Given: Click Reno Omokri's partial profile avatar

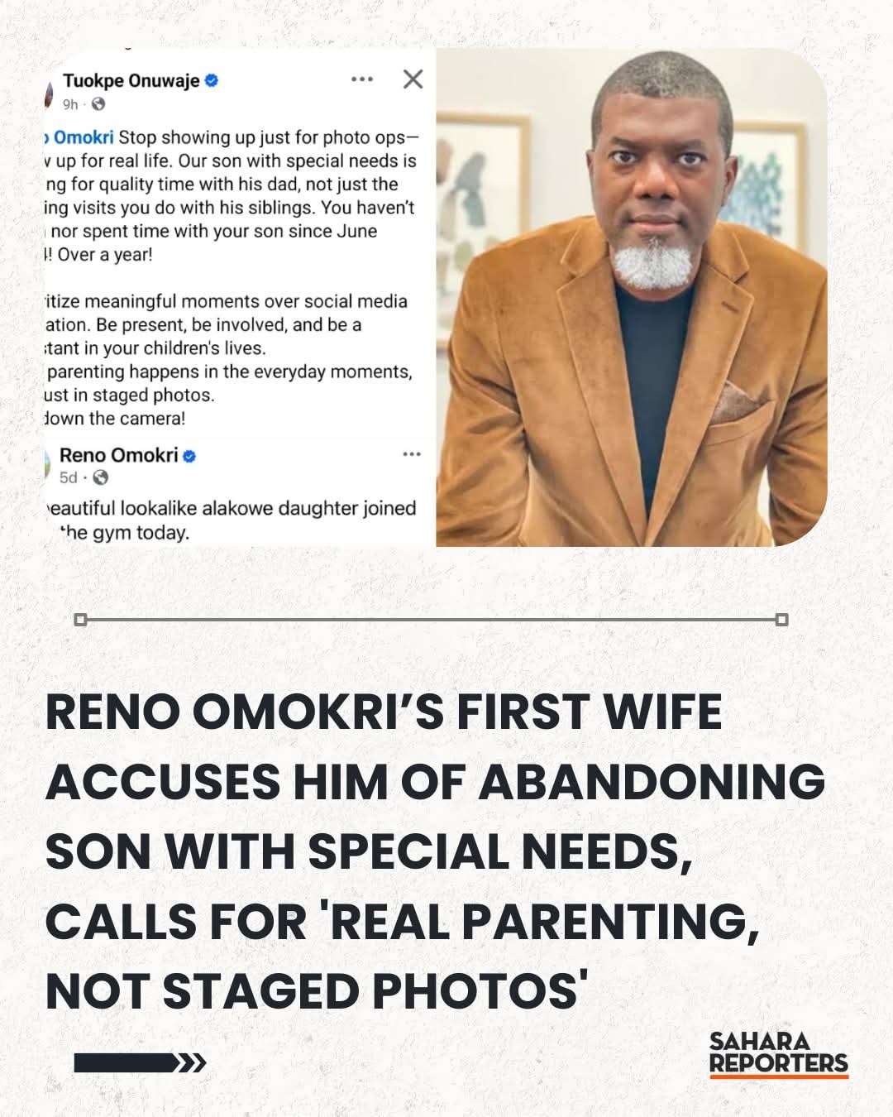Looking at the screenshot, I should click(48, 466).
